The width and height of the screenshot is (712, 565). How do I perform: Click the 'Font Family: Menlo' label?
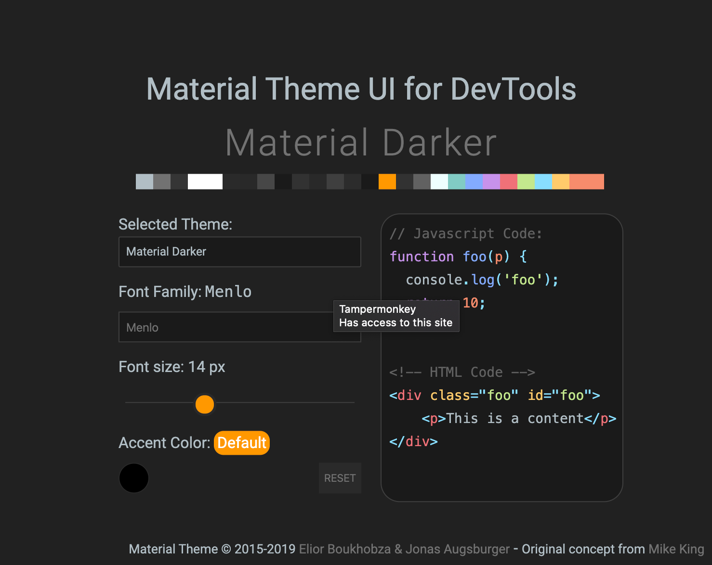click(x=185, y=292)
